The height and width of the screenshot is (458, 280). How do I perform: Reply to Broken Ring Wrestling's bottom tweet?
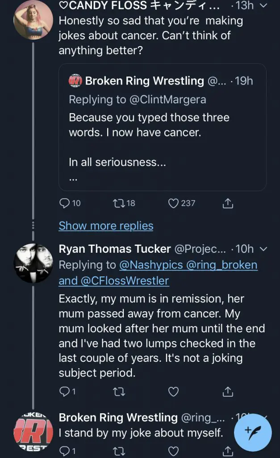65,450
